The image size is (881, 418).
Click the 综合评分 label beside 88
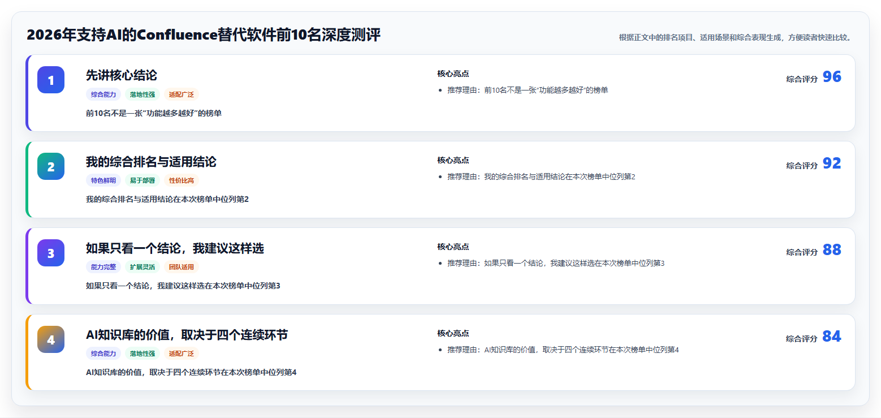[802, 252]
